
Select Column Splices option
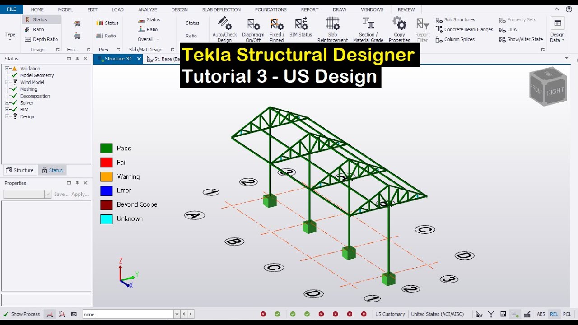[455, 40]
